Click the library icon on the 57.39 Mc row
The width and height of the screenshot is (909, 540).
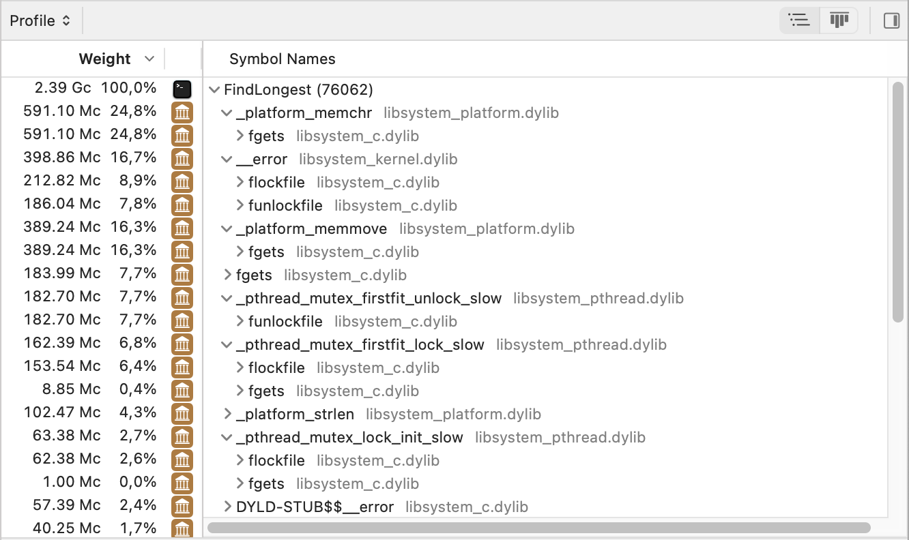(x=182, y=505)
